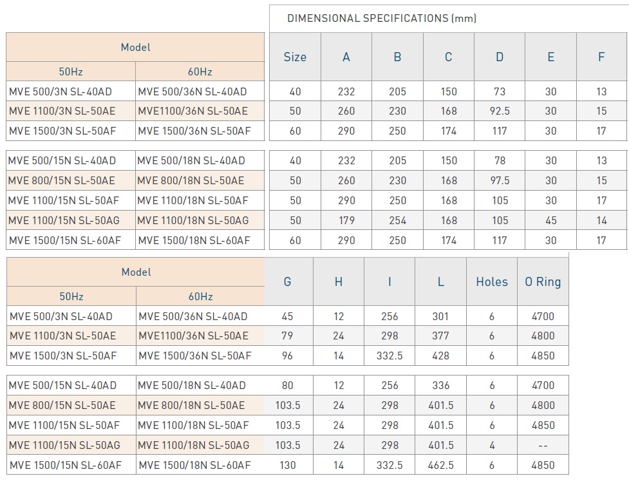Click G value '96'
The image size is (629, 485).
click(287, 356)
